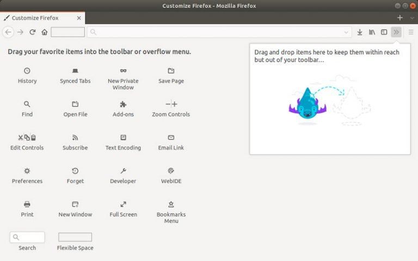Select the Developer wrench icon

[123, 171]
